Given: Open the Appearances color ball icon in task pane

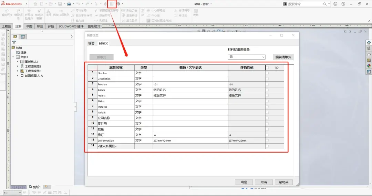Looking at the screenshot, I should coord(369,66).
